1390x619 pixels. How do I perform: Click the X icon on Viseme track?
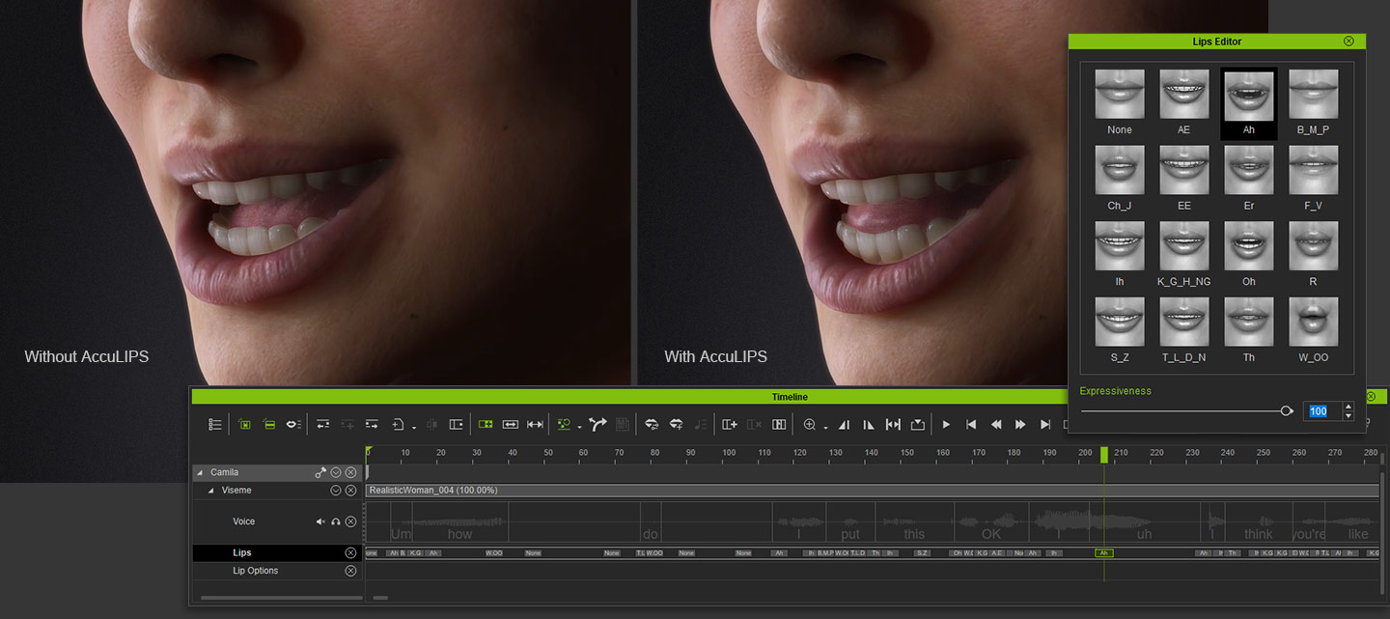(x=351, y=491)
